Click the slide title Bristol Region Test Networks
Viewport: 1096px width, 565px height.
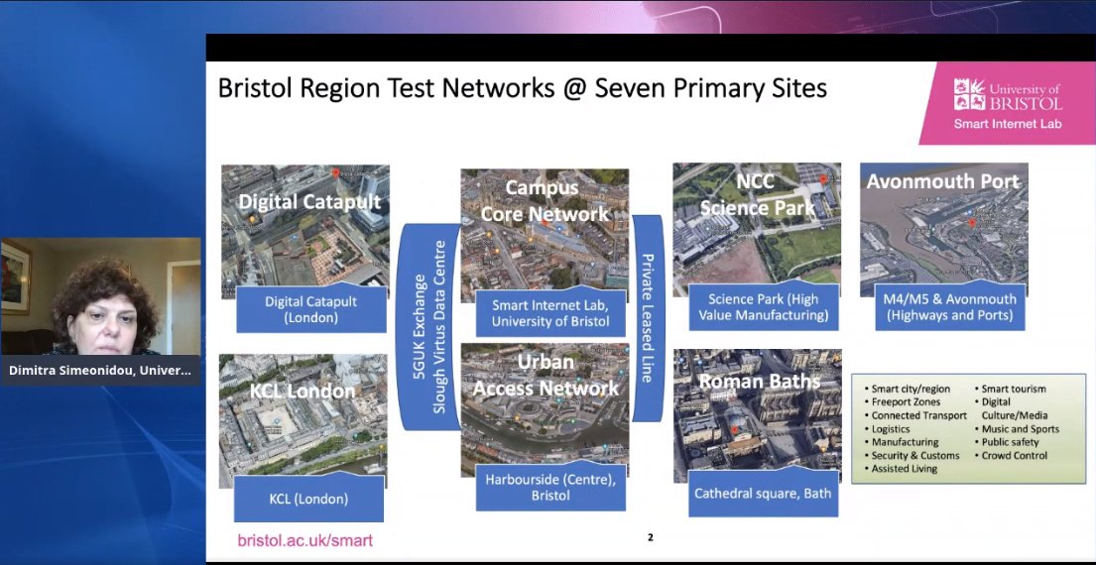(522, 88)
